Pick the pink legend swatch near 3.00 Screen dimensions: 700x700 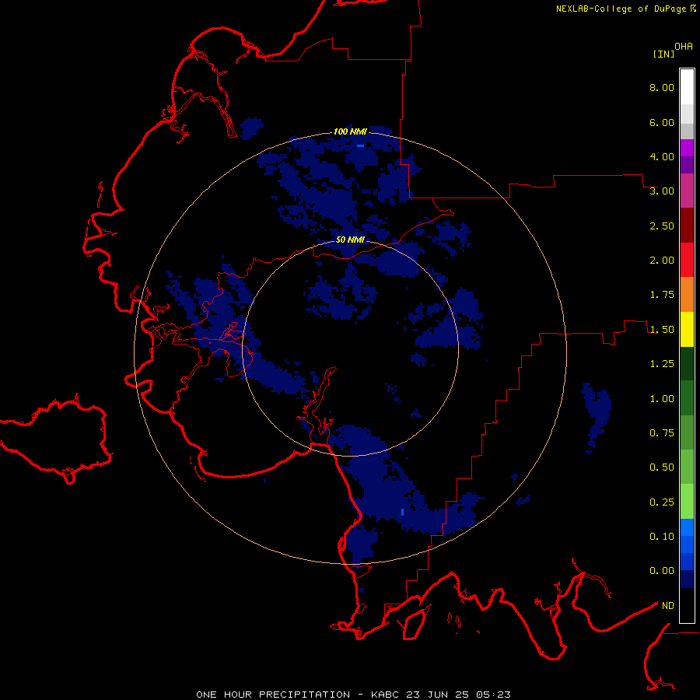pos(687,191)
